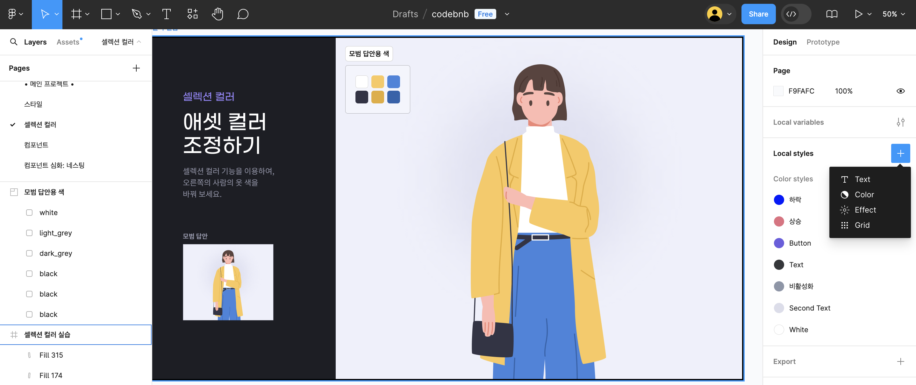This screenshot has width=916, height=385.
Task: Search layers with magnifier icon
Action: pos(13,42)
